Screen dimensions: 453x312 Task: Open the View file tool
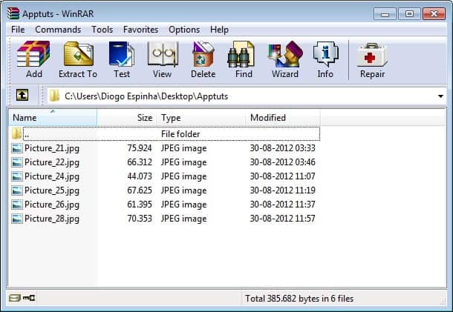[x=163, y=54]
